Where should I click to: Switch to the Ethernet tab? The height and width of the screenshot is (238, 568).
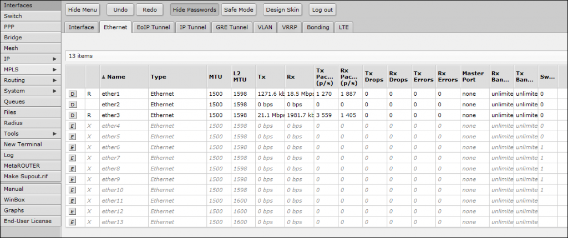(x=115, y=27)
